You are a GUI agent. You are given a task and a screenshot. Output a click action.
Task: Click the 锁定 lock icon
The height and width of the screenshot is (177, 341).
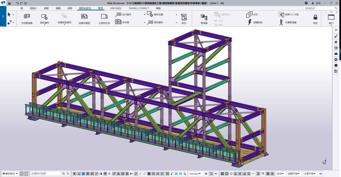click(x=315, y=19)
